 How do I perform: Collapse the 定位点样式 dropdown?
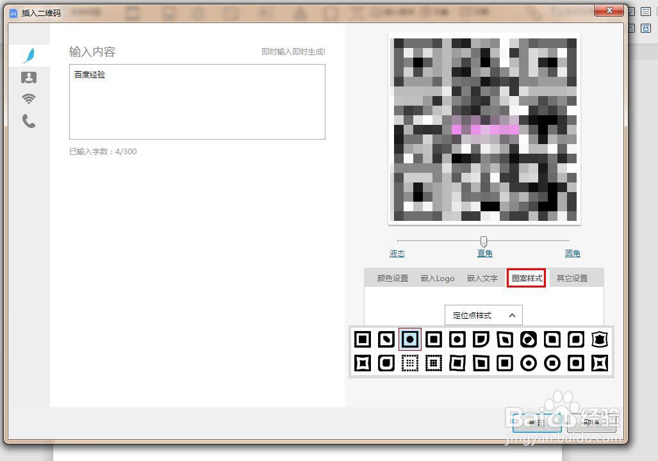click(484, 315)
